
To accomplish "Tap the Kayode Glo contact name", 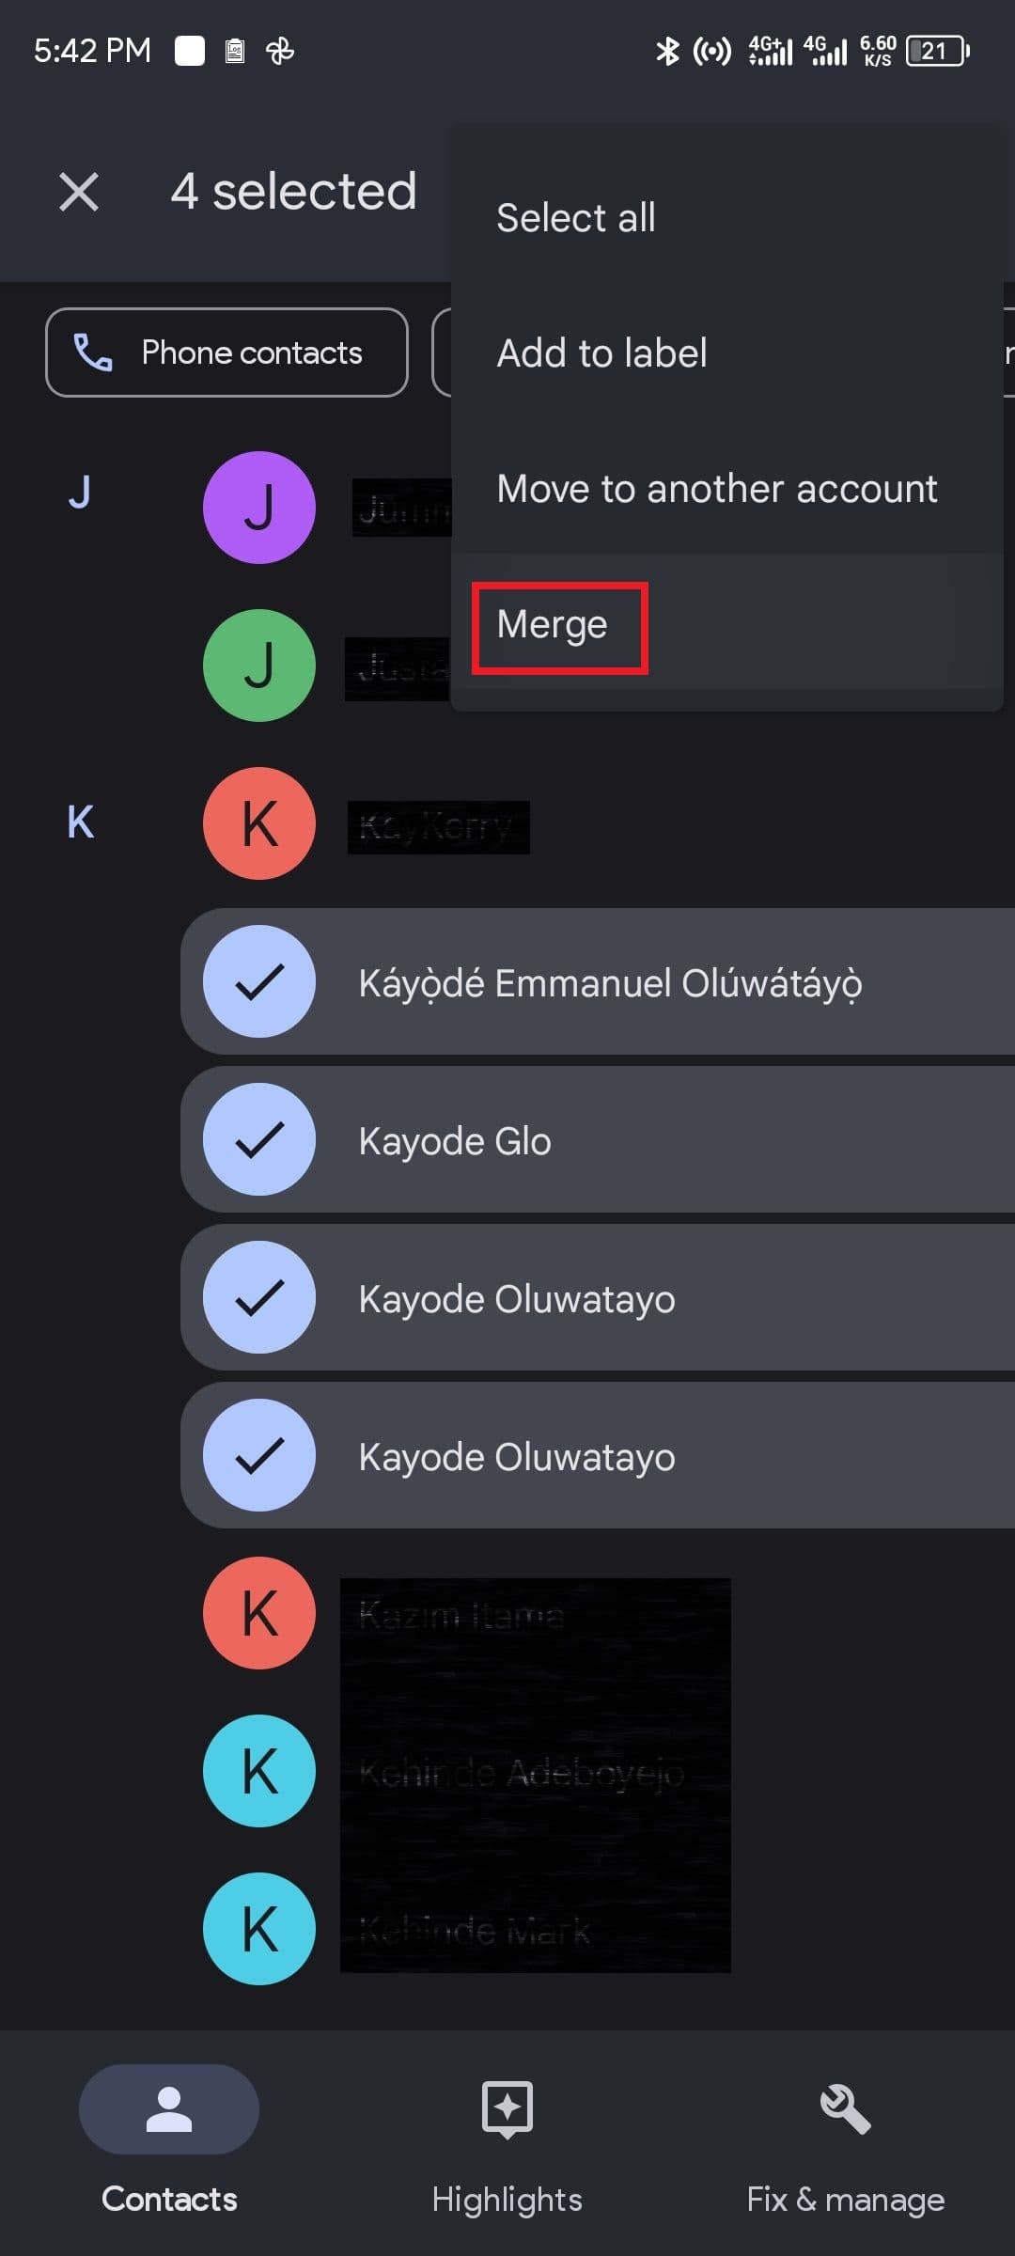I will click(455, 1141).
